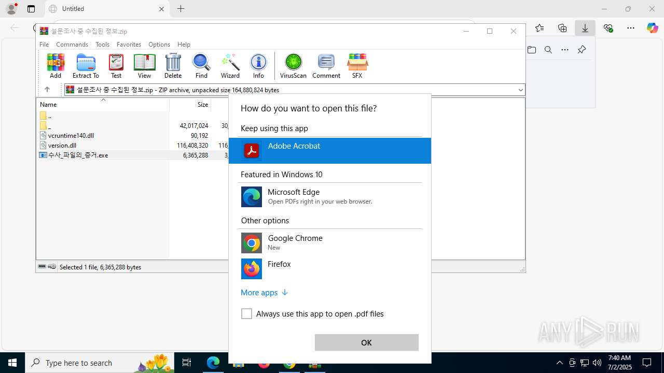Choose Google Chrome from Other options
Screen dimensions: 664x373
tap(330, 243)
